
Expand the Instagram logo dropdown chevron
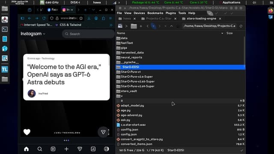pos(44,34)
